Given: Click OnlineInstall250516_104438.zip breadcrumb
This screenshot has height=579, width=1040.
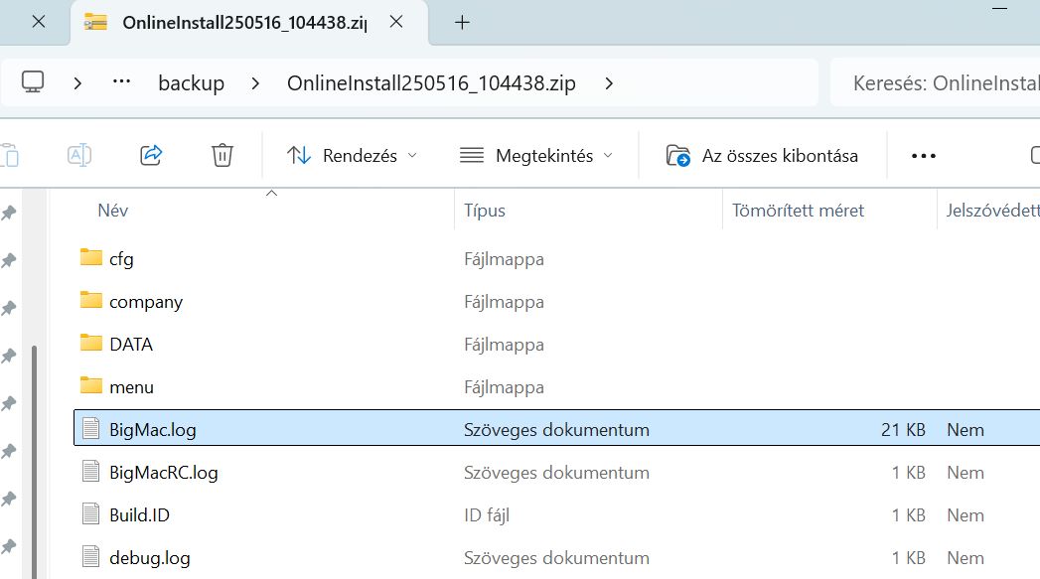Looking at the screenshot, I should pos(431,82).
